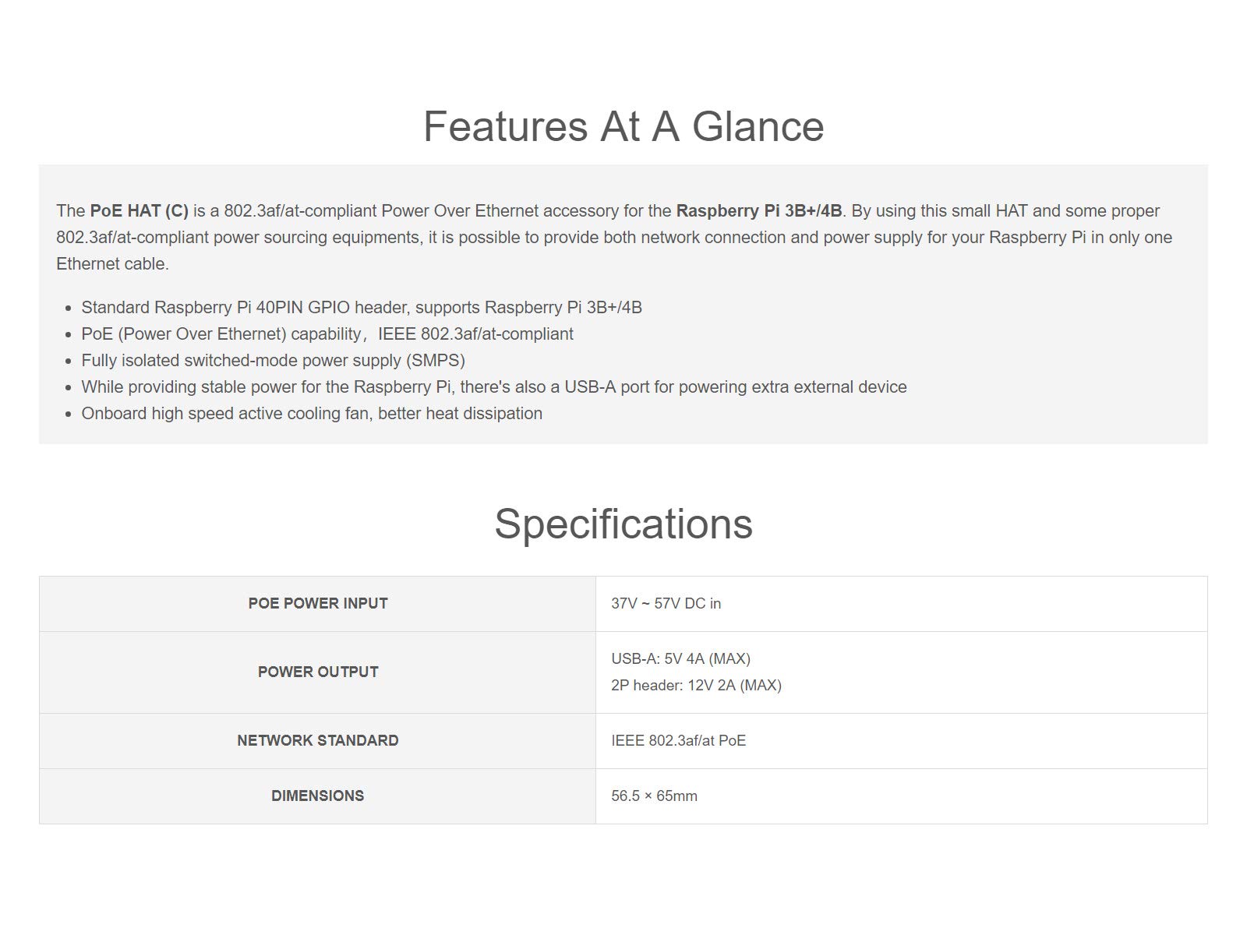Click the "DIMENSIONS" table label
The image size is (1247, 935).
(x=318, y=796)
